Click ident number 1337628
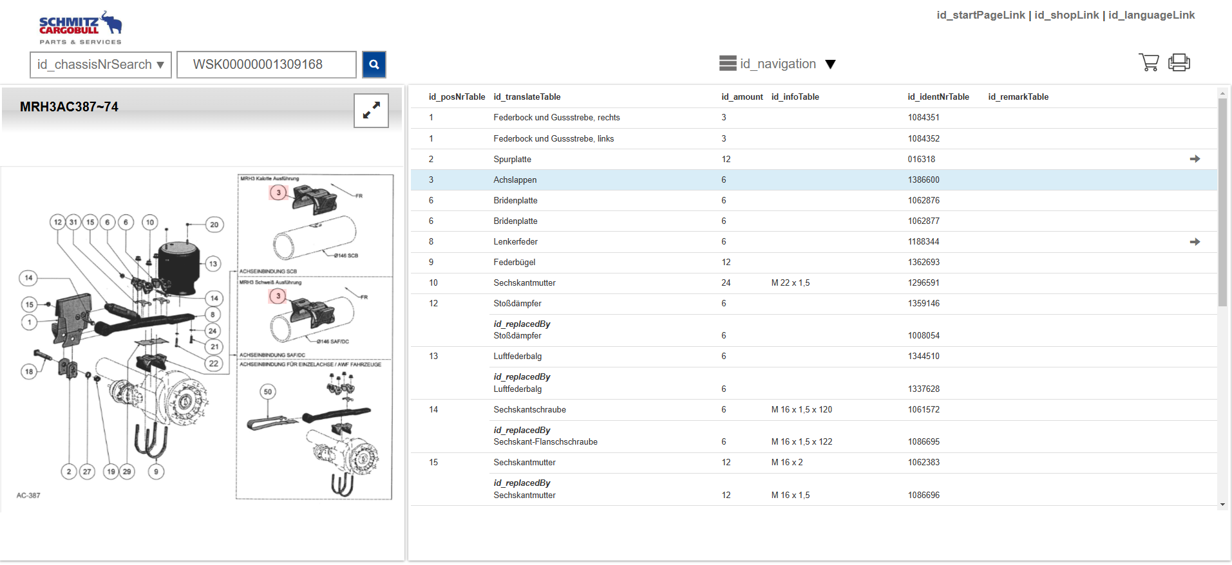The image size is (1232, 565). [x=924, y=389]
